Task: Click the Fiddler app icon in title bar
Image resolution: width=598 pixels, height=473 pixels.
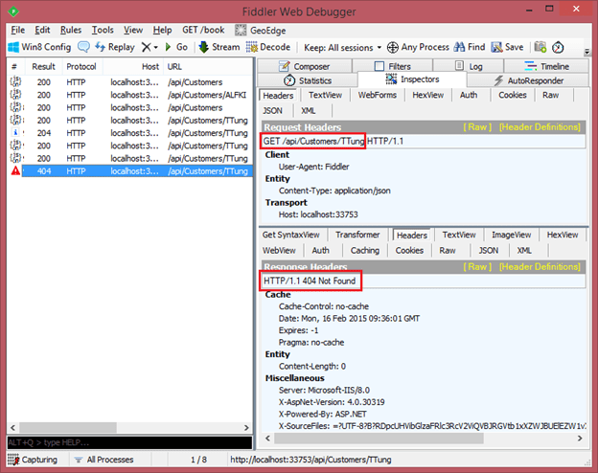Action: coord(13,11)
